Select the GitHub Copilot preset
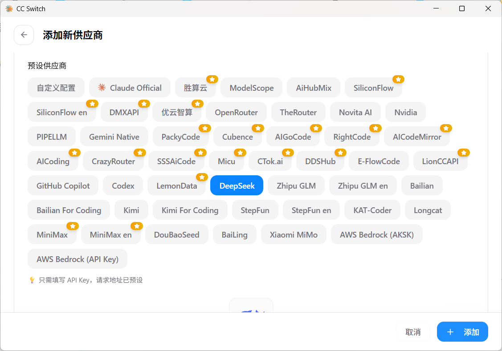 (63, 186)
